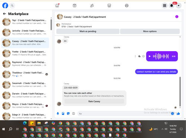Open conversation info purple icon
Image resolution: width=186 pixels, height=138 pixels.
click(x=177, y=17)
